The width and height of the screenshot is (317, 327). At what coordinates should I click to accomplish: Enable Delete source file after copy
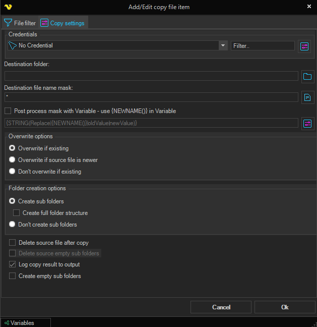pos(13,243)
